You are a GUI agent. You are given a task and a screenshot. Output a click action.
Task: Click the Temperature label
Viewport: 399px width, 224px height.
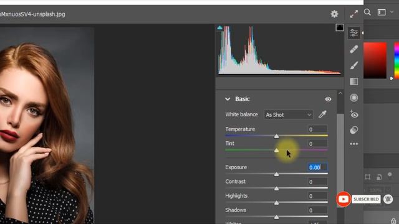pos(240,129)
